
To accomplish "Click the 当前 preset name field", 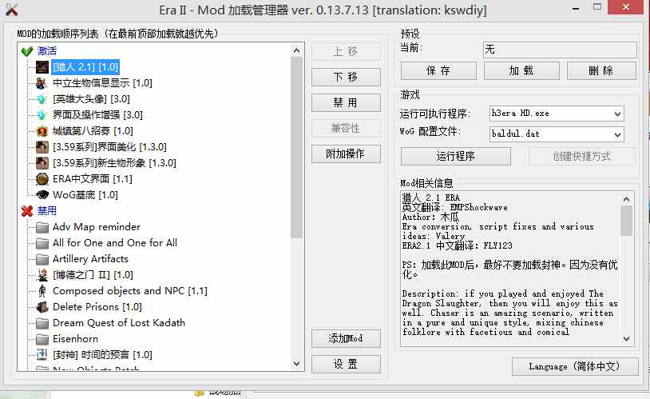I will pyautogui.click(x=560, y=50).
